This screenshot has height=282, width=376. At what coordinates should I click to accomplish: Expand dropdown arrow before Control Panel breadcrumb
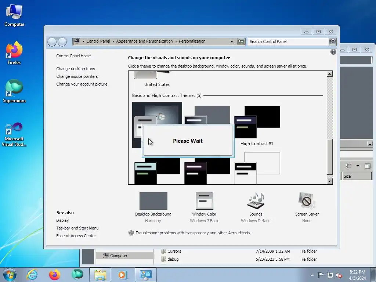(x=83, y=41)
